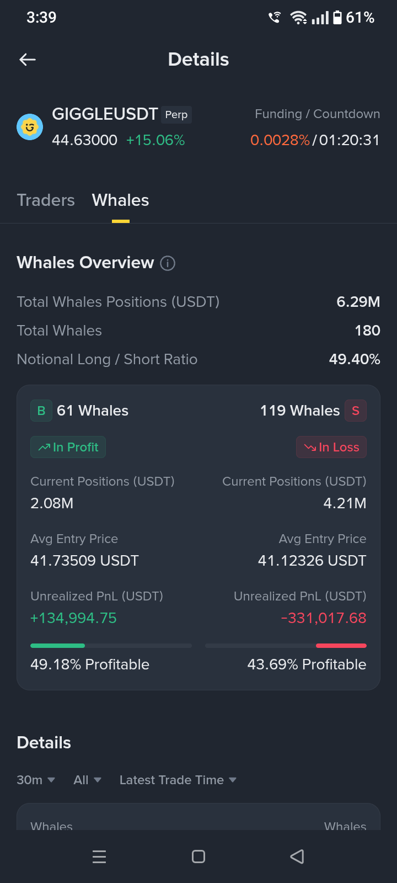Tap the funding rate 0.0028% value
The image size is (397, 883).
click(x=280, y=140)
